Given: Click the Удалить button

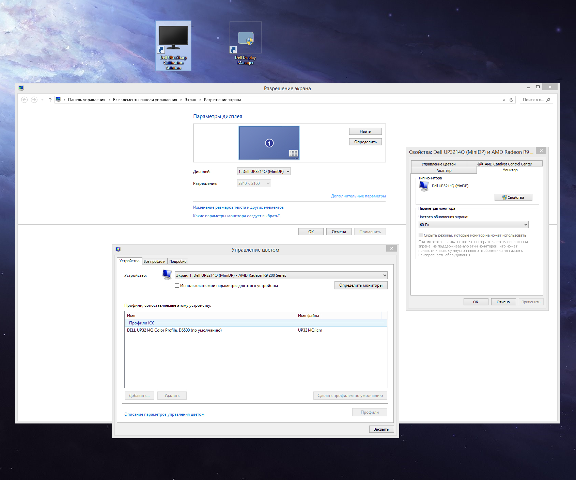Looking at the screenshot, I should tap(172, 396).
